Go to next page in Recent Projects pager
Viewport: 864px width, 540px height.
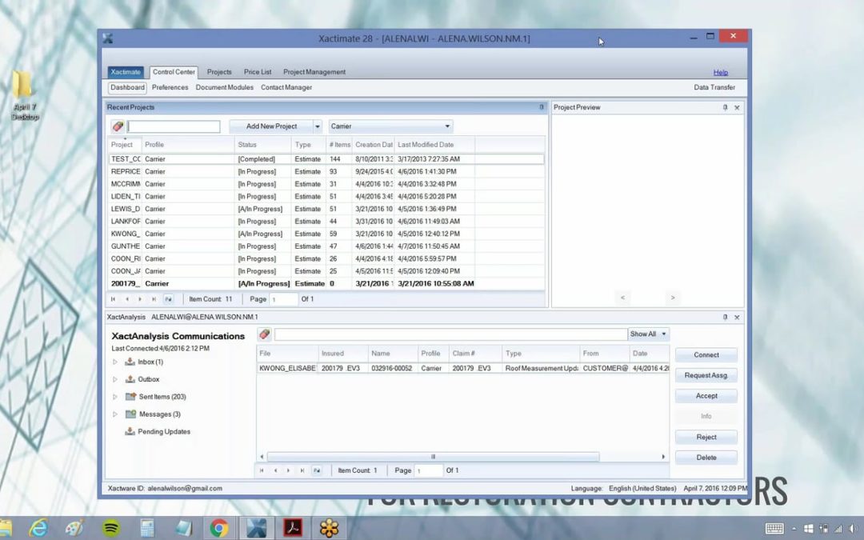(140, 299)
